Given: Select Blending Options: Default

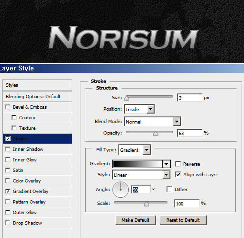Looking at the screenshot, I should (x=37, y=97).
